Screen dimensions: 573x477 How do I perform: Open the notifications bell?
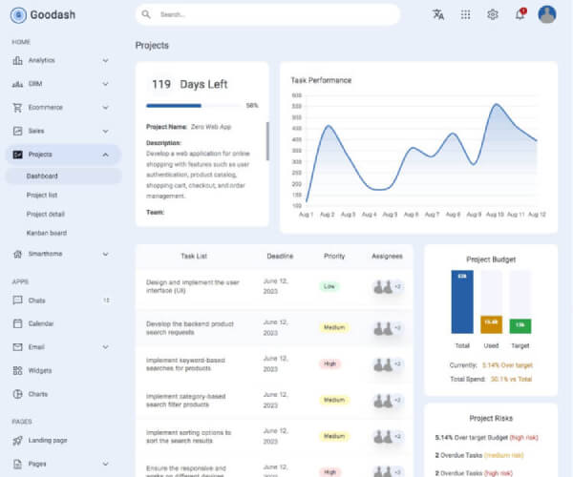[x=520, y=14]
